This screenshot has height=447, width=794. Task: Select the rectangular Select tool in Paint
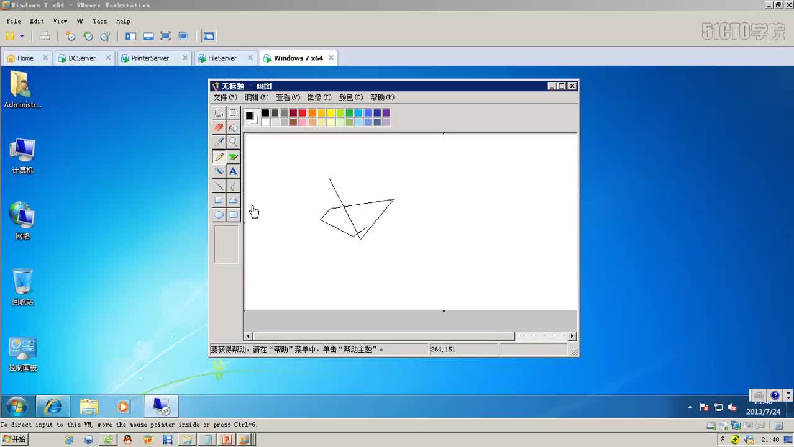click(x=233, y=113)
